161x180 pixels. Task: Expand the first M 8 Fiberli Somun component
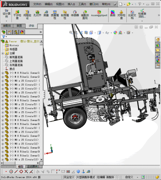(3, 73)
